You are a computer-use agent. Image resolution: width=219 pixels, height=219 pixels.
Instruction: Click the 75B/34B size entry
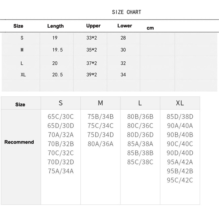pos(100,117)
